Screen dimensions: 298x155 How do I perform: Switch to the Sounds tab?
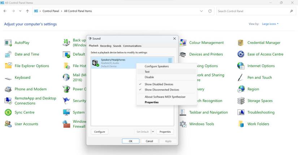[x=117, y=46]
